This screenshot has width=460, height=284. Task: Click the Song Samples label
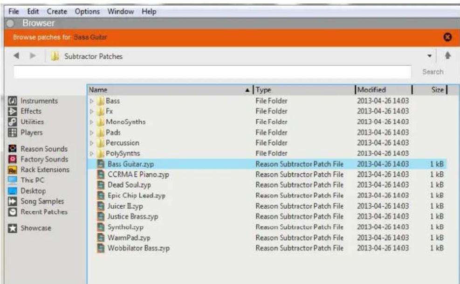42,201
